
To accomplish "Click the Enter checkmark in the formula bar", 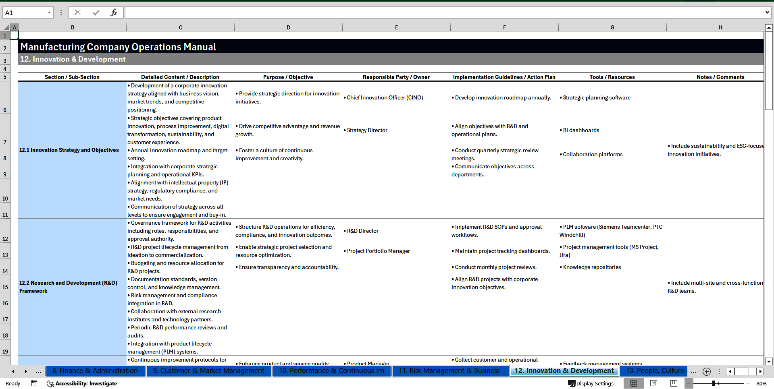I will tap(96, 12).
